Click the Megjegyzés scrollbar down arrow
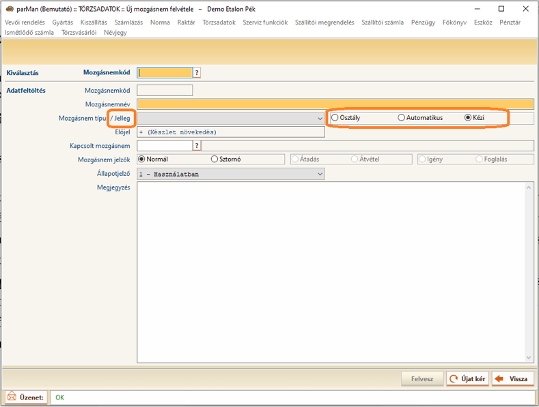The height and width of the screenshot is (407, 539). pos(529,358)
